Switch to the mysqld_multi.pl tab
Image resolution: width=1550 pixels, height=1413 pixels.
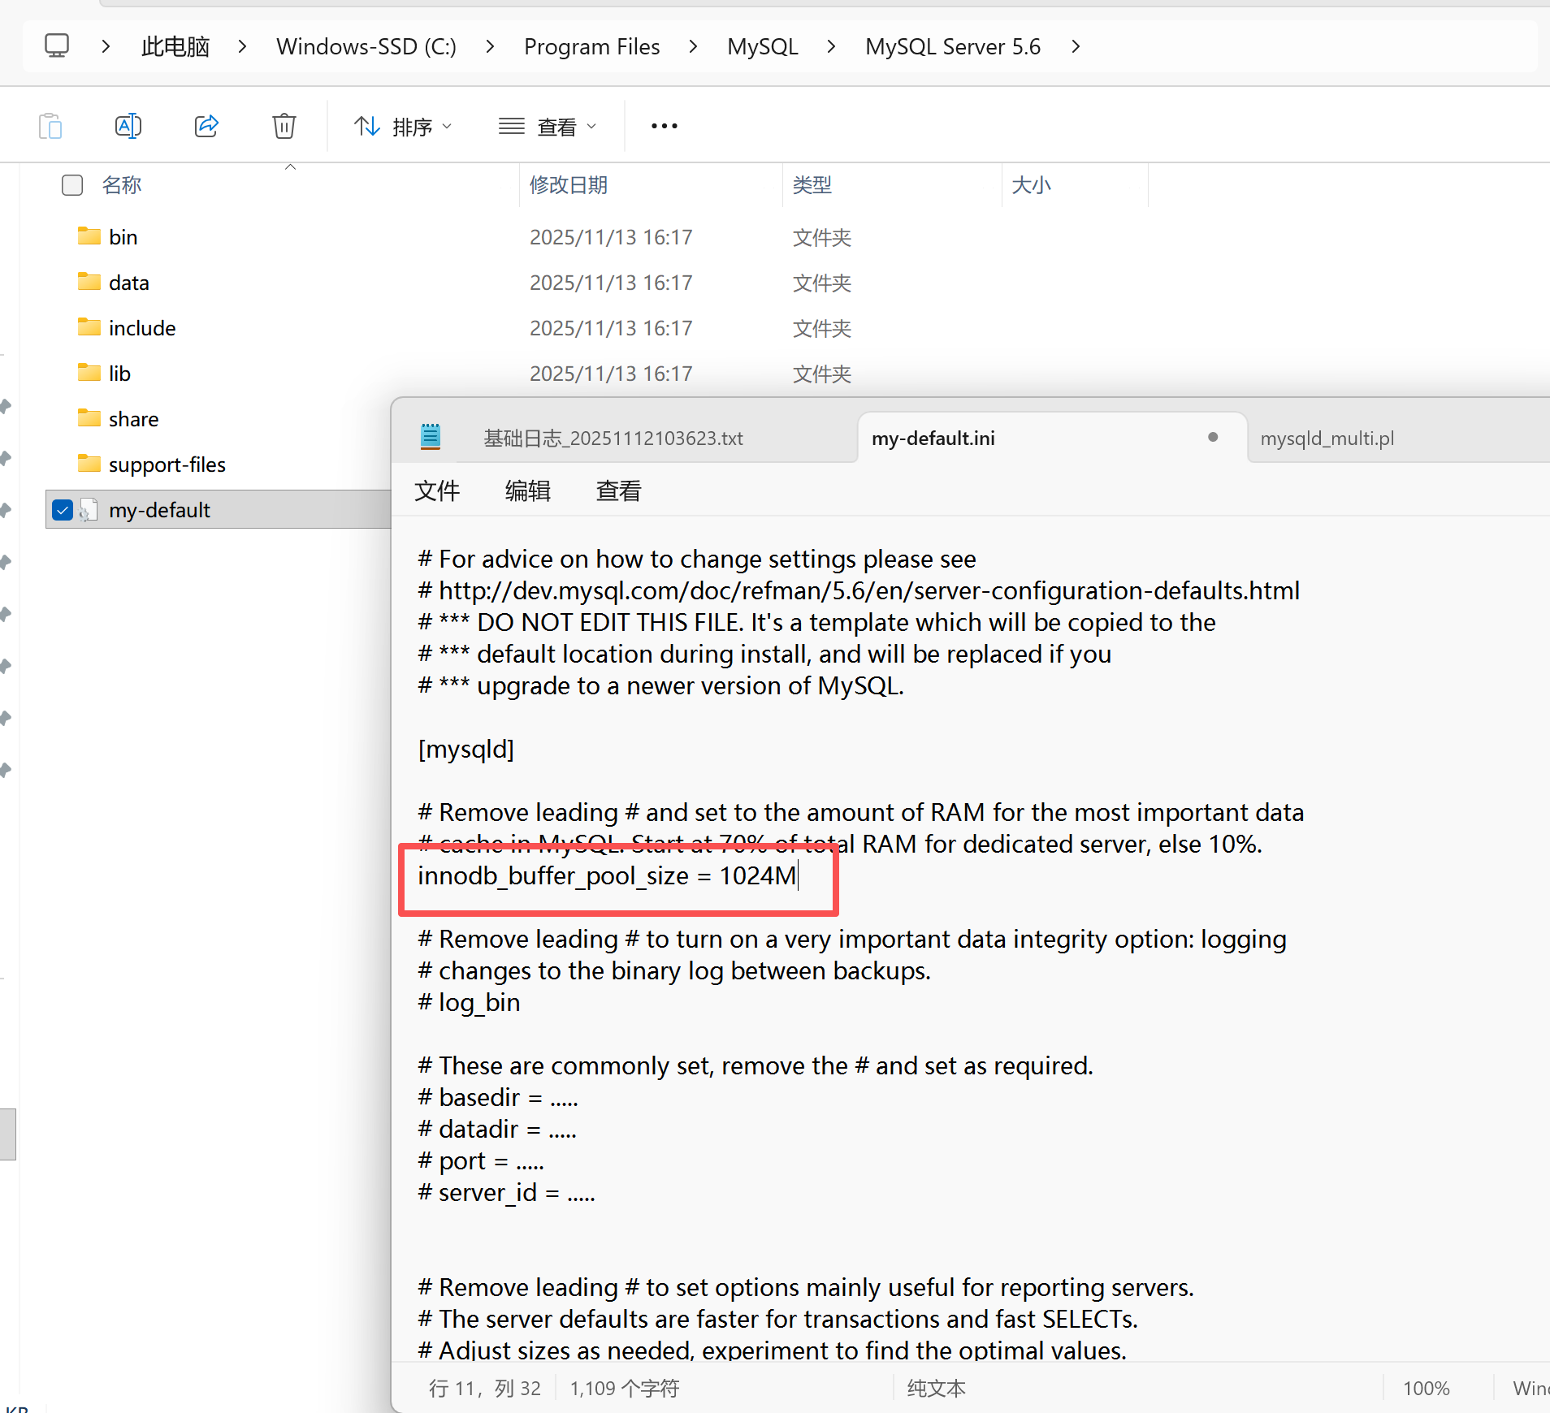coord(1327,439)
